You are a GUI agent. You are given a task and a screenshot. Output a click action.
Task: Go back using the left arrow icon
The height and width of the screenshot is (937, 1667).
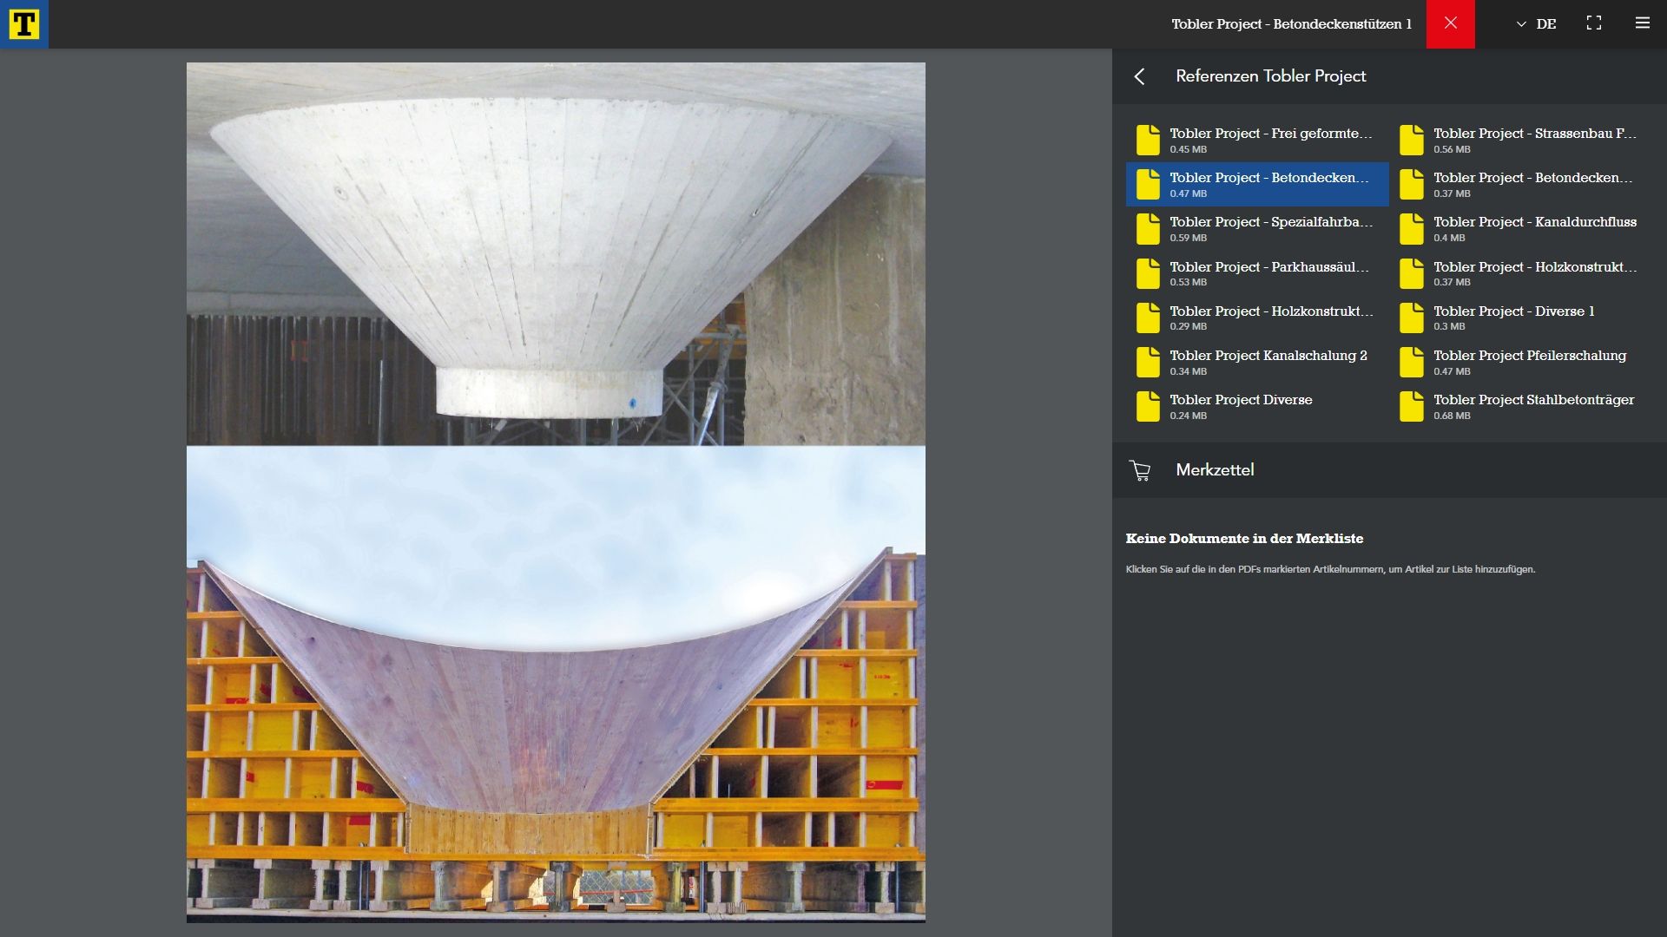point(1140,76)
